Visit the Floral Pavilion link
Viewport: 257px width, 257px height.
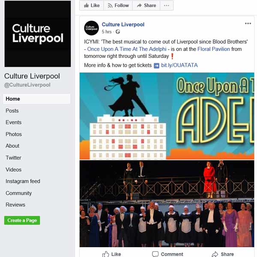tap(214, 49)
